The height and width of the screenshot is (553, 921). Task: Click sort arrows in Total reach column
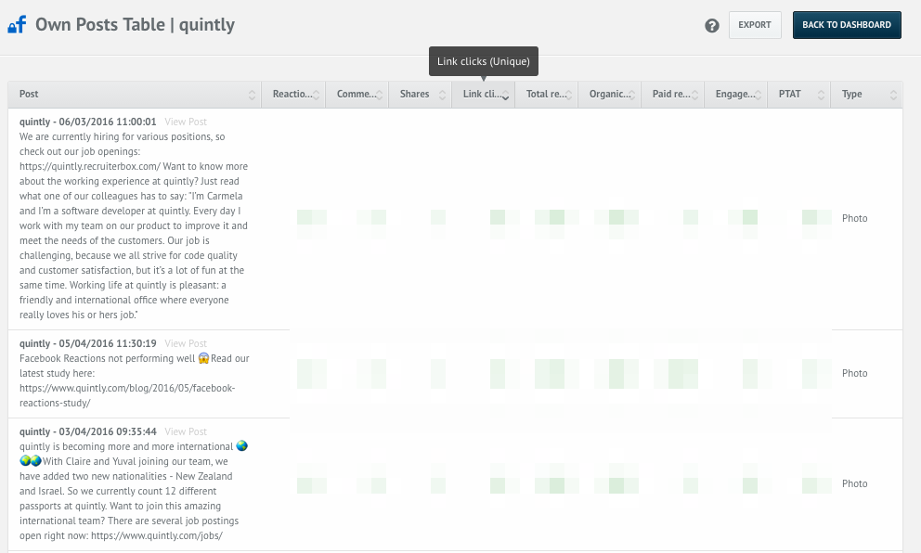[568, 95]
